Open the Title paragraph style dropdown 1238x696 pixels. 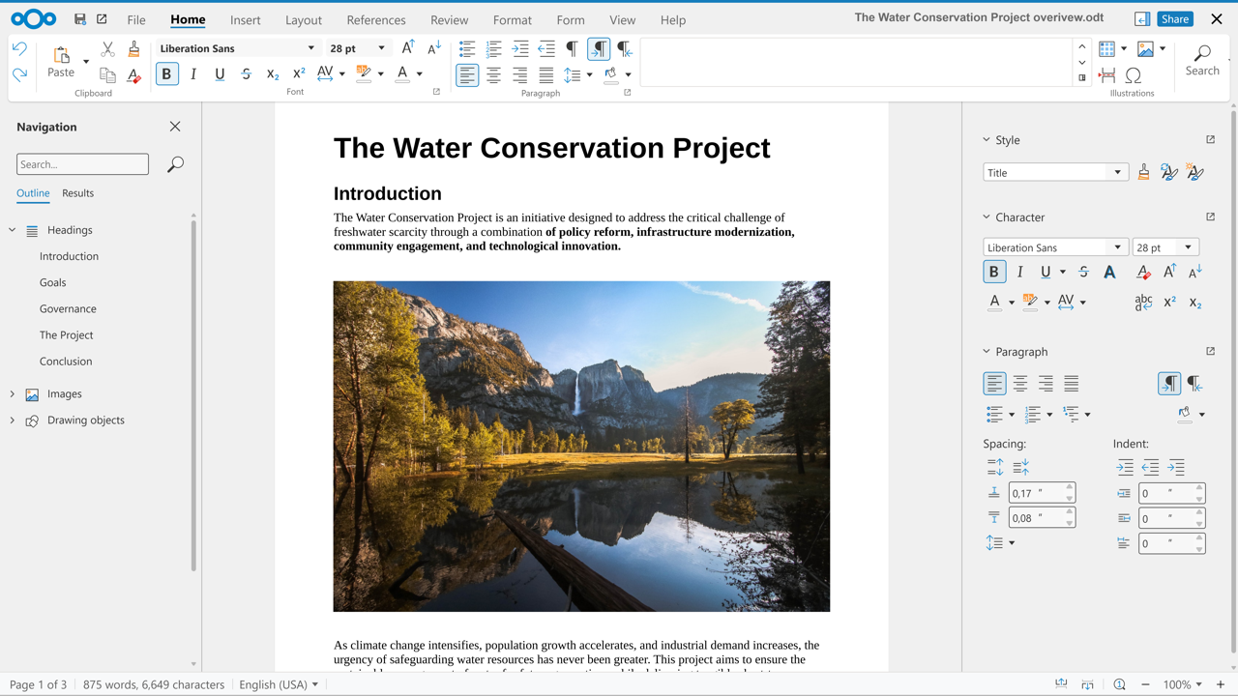point(1117,173)
